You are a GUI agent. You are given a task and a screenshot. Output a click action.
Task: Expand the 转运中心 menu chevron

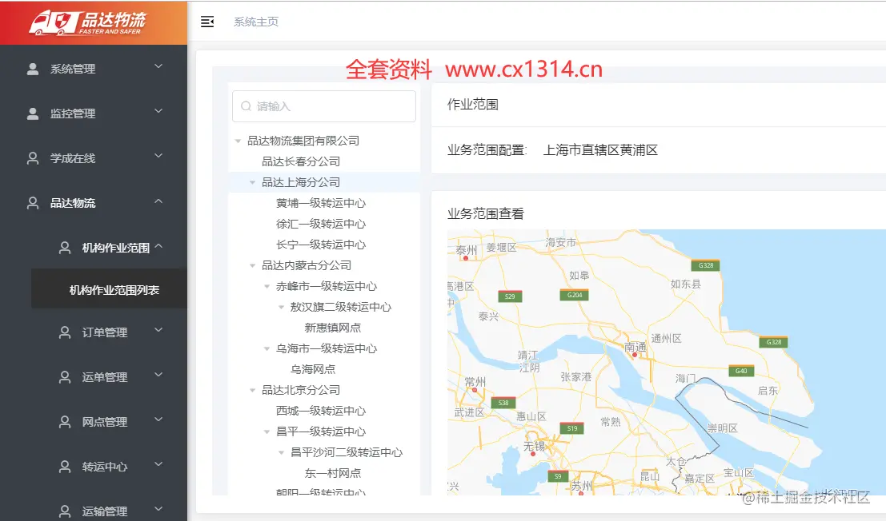(x=158, y=464)
